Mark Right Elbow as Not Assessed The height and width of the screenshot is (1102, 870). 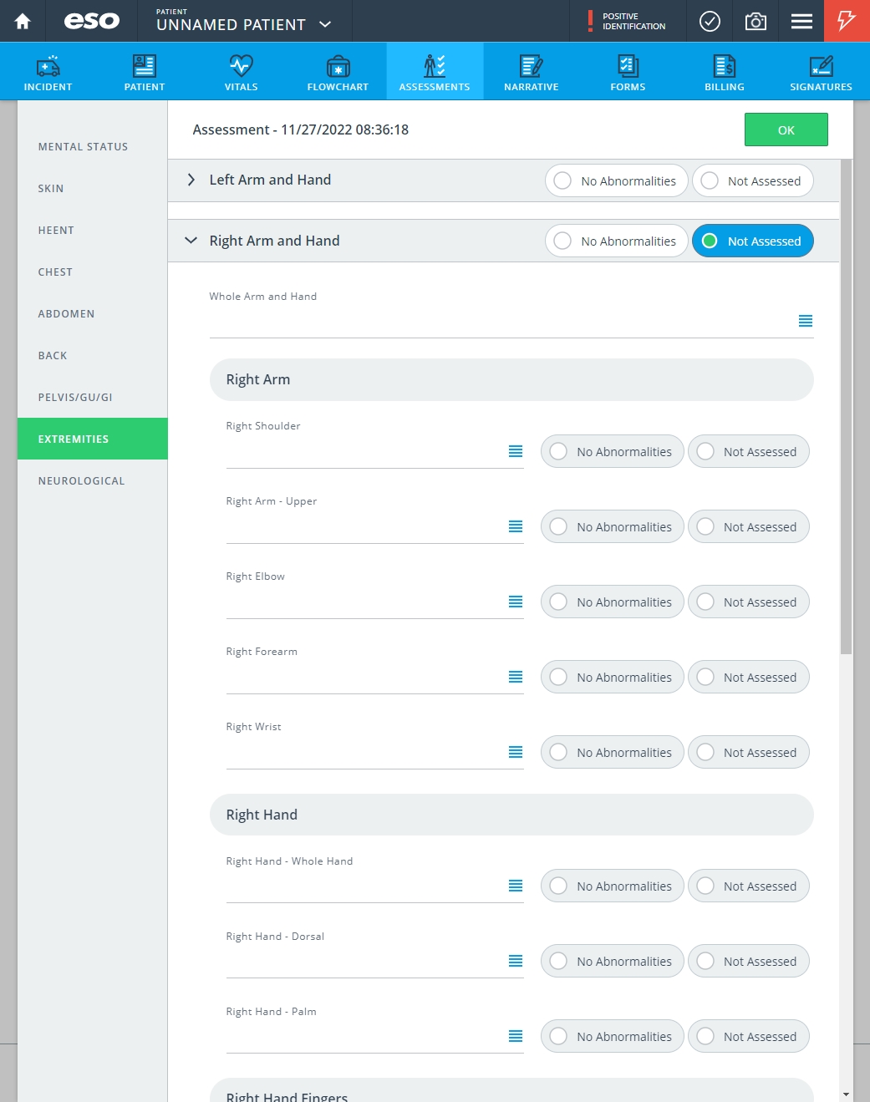pyautogui.click(x=749, y=602)
